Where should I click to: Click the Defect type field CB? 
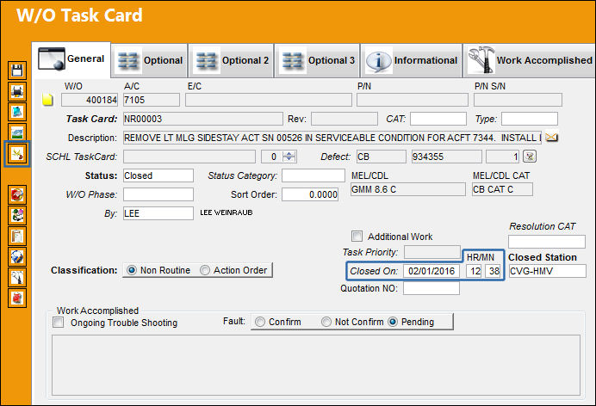coord(382,157)
